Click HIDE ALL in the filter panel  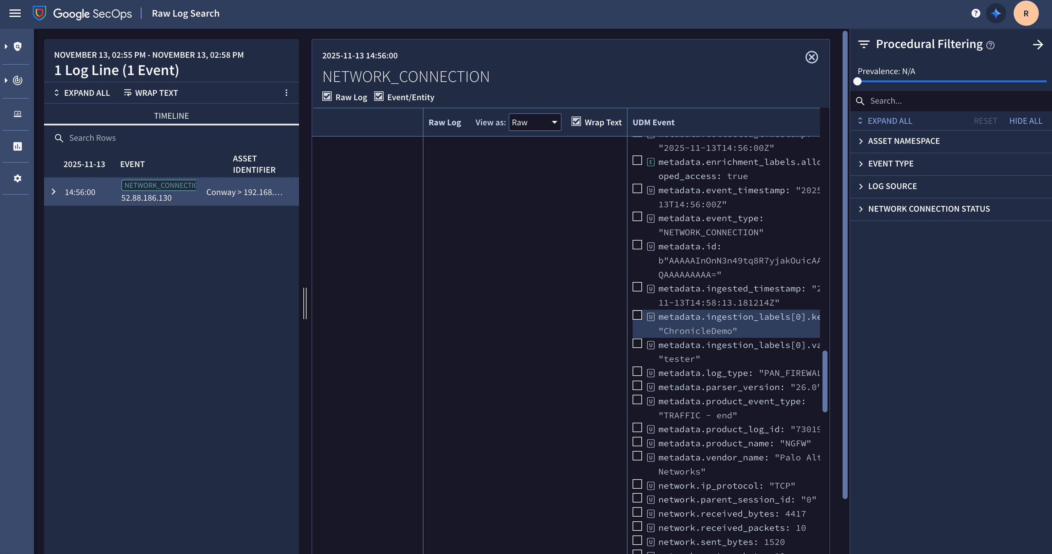(x=1026, y=121)
